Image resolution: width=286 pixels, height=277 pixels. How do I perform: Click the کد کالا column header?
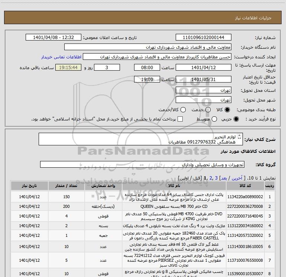click(245, 186)
